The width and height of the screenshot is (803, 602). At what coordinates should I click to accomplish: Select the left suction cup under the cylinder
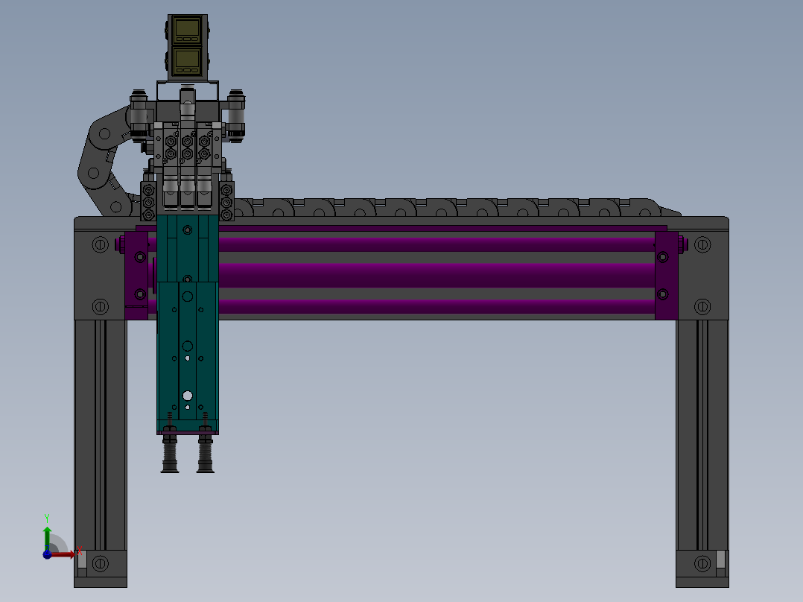point(170,454)
